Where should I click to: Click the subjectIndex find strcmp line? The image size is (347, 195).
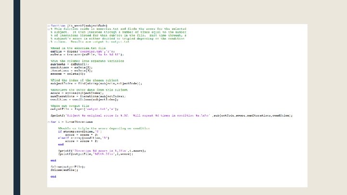[x=96, y=84]
